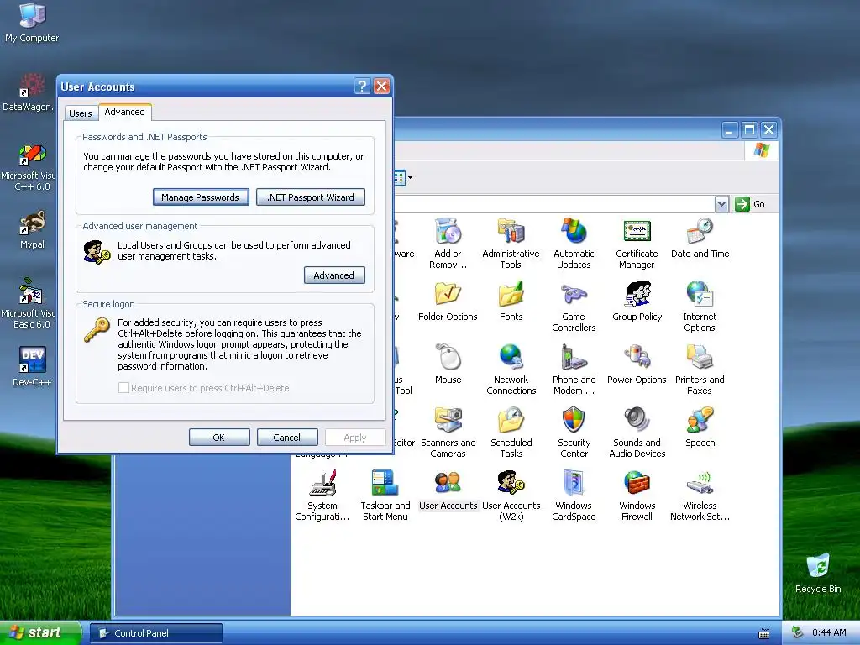The image size is (860, 645).
Task: Select Mypal desktop shortcut
Action: 32,230
